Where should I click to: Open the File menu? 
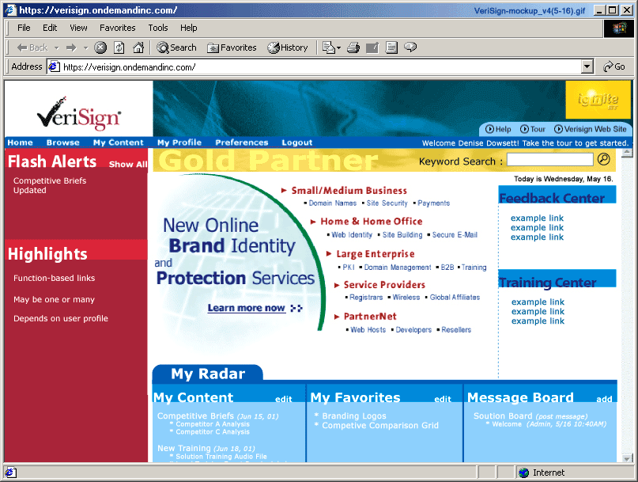tap(24, 28)
